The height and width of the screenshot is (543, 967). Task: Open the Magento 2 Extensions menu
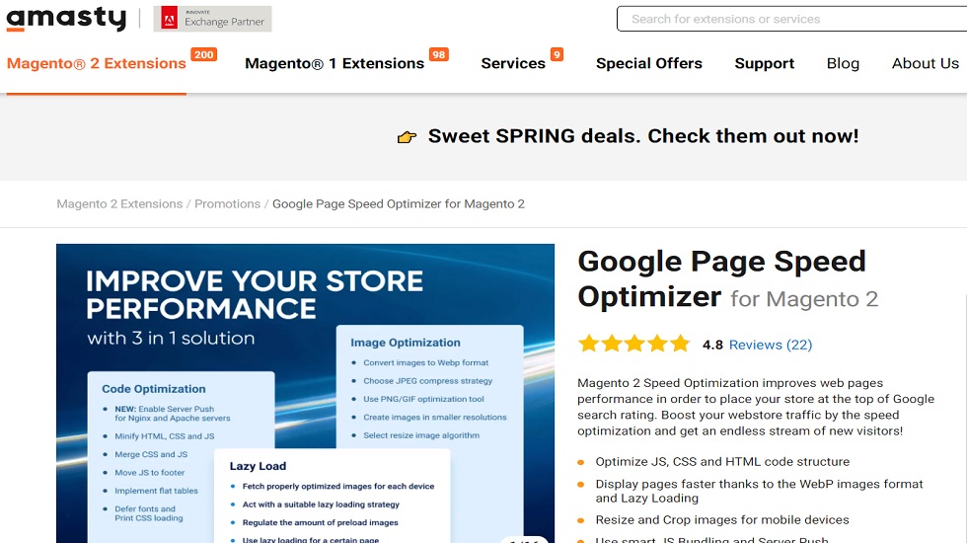97,63
